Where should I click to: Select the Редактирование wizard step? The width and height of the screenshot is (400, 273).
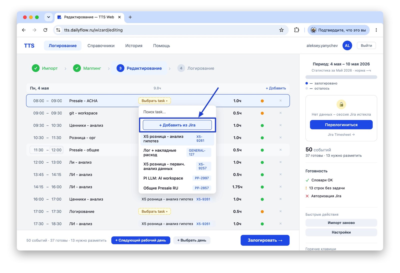pos(139,68)
